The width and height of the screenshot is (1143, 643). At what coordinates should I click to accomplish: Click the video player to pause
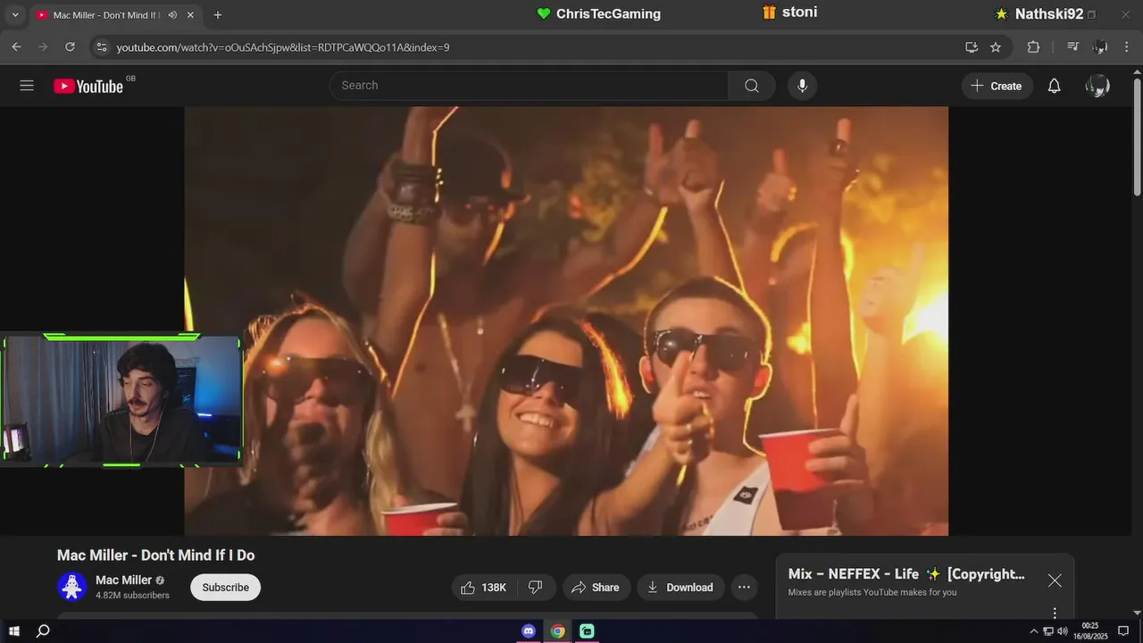click(566, 321)
